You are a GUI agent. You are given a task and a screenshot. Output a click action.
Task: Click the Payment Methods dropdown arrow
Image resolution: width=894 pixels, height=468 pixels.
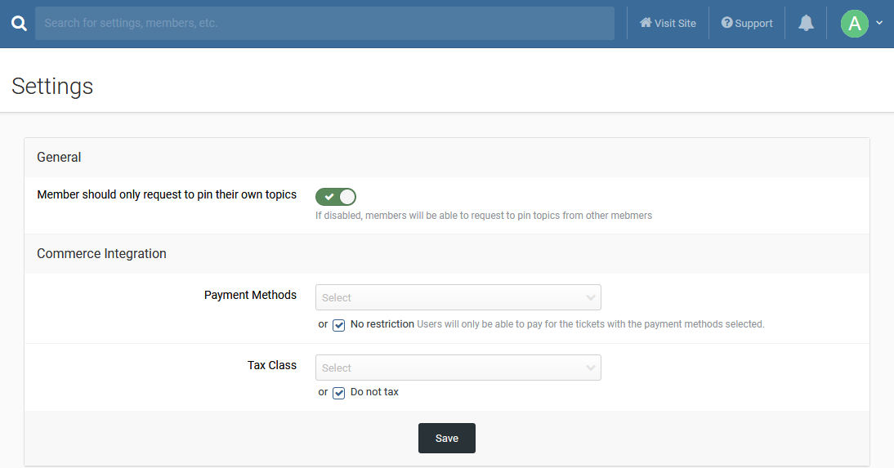[590, 297]
